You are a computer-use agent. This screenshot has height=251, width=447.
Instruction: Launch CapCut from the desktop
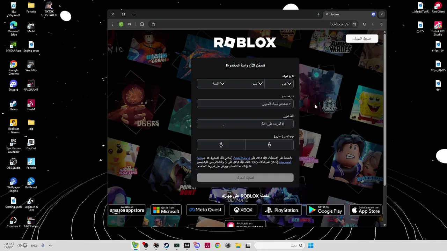click(31, 145)
